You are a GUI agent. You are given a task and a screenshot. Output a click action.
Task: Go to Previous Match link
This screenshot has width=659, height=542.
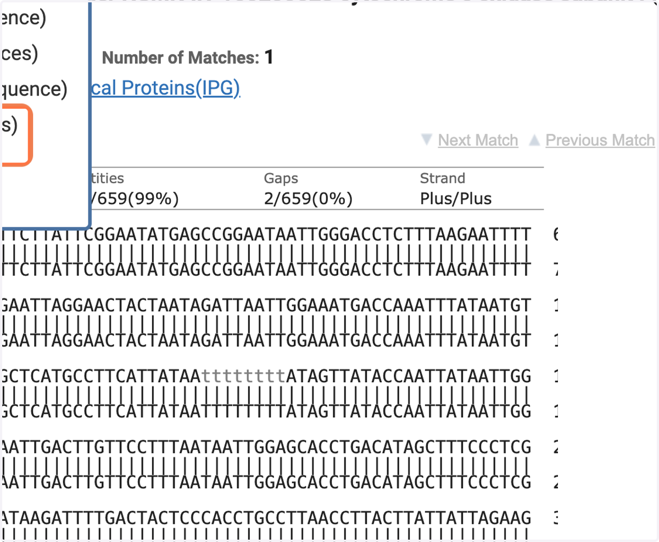pos(600,141)
